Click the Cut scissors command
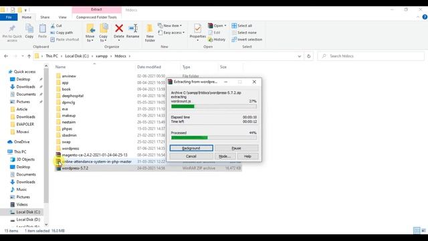The height and width of the screenshot is (241, 428). click(56, 25)
